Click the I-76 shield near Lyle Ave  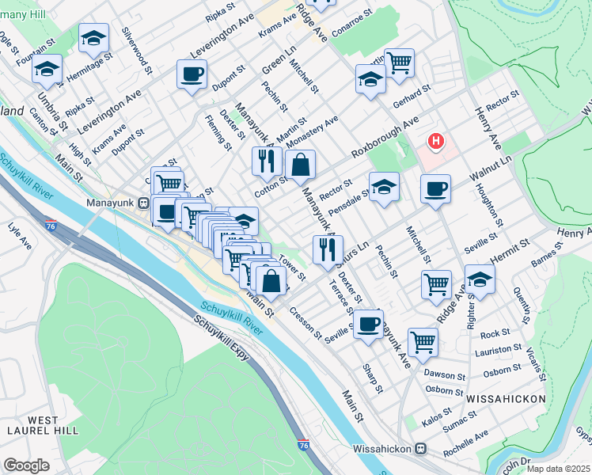point(51,225)
